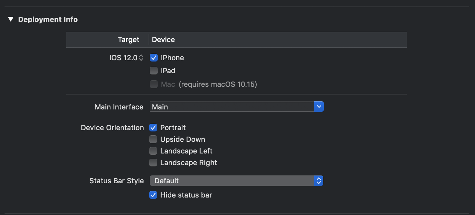Enable Landscape Right orientation
Image resolution: width=475 pixels, height=215 pixels.
point(153,163)
